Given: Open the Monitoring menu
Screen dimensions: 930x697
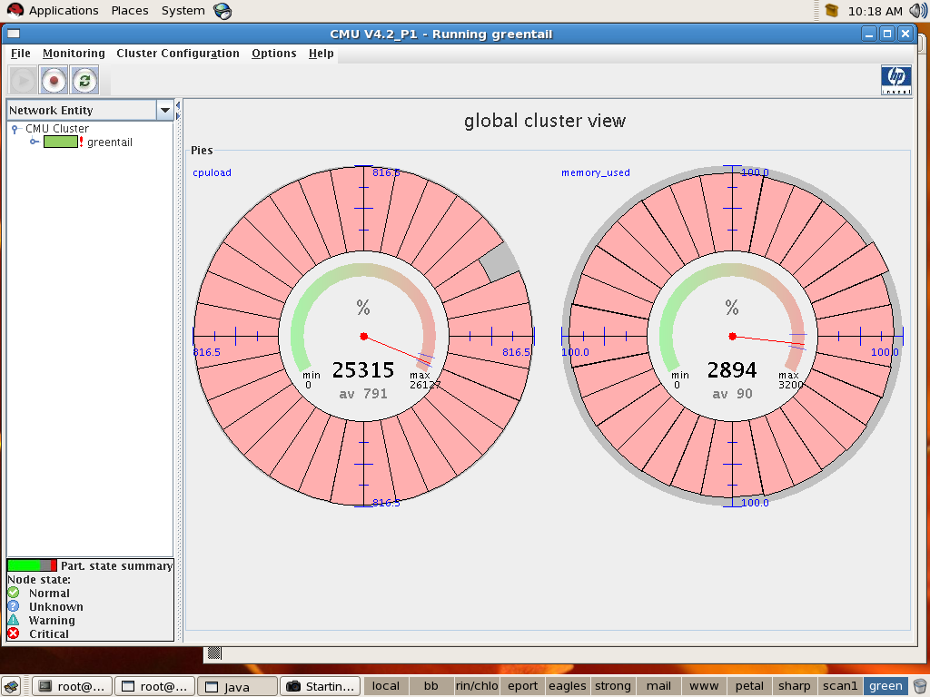Looking at the screenshot, I should point(74,54).
